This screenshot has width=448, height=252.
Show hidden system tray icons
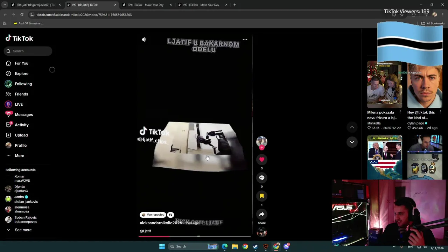coord(394,247)
